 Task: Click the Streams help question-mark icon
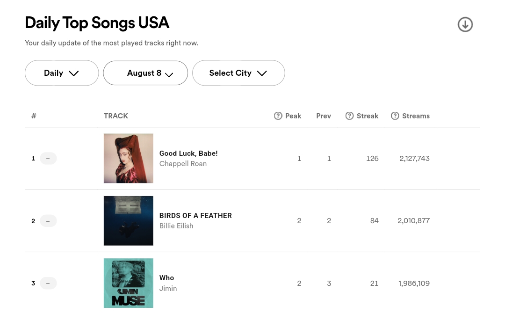[x=395, y=116]
